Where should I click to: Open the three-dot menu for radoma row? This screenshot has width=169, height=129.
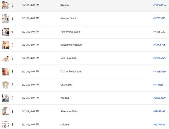(12, 124)
